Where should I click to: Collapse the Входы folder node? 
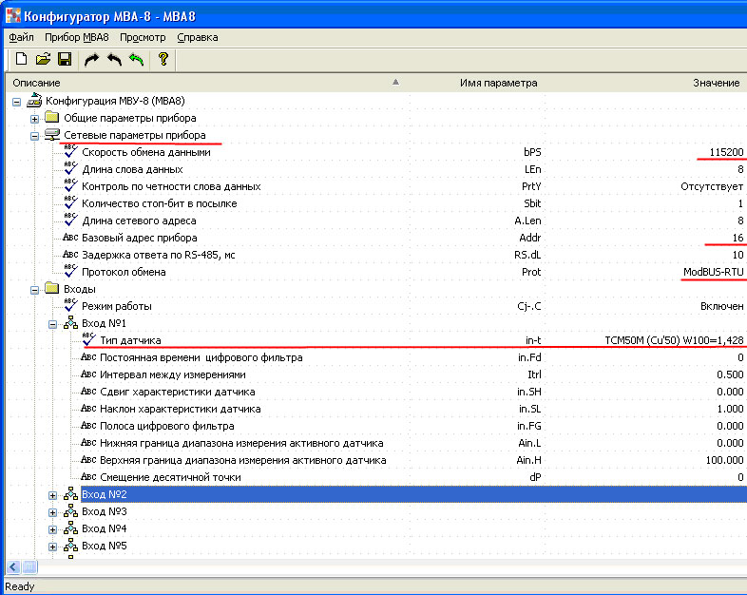35,289
